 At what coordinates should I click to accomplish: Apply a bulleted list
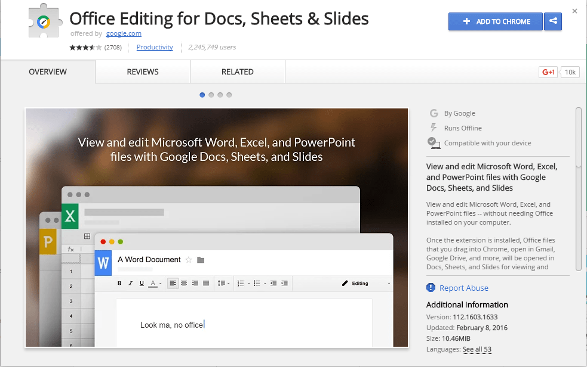[x=257, y=283]
